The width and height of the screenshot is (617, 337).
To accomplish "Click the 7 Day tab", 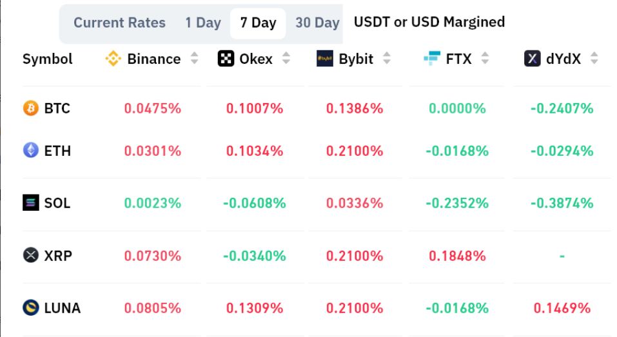I will 258,23.
